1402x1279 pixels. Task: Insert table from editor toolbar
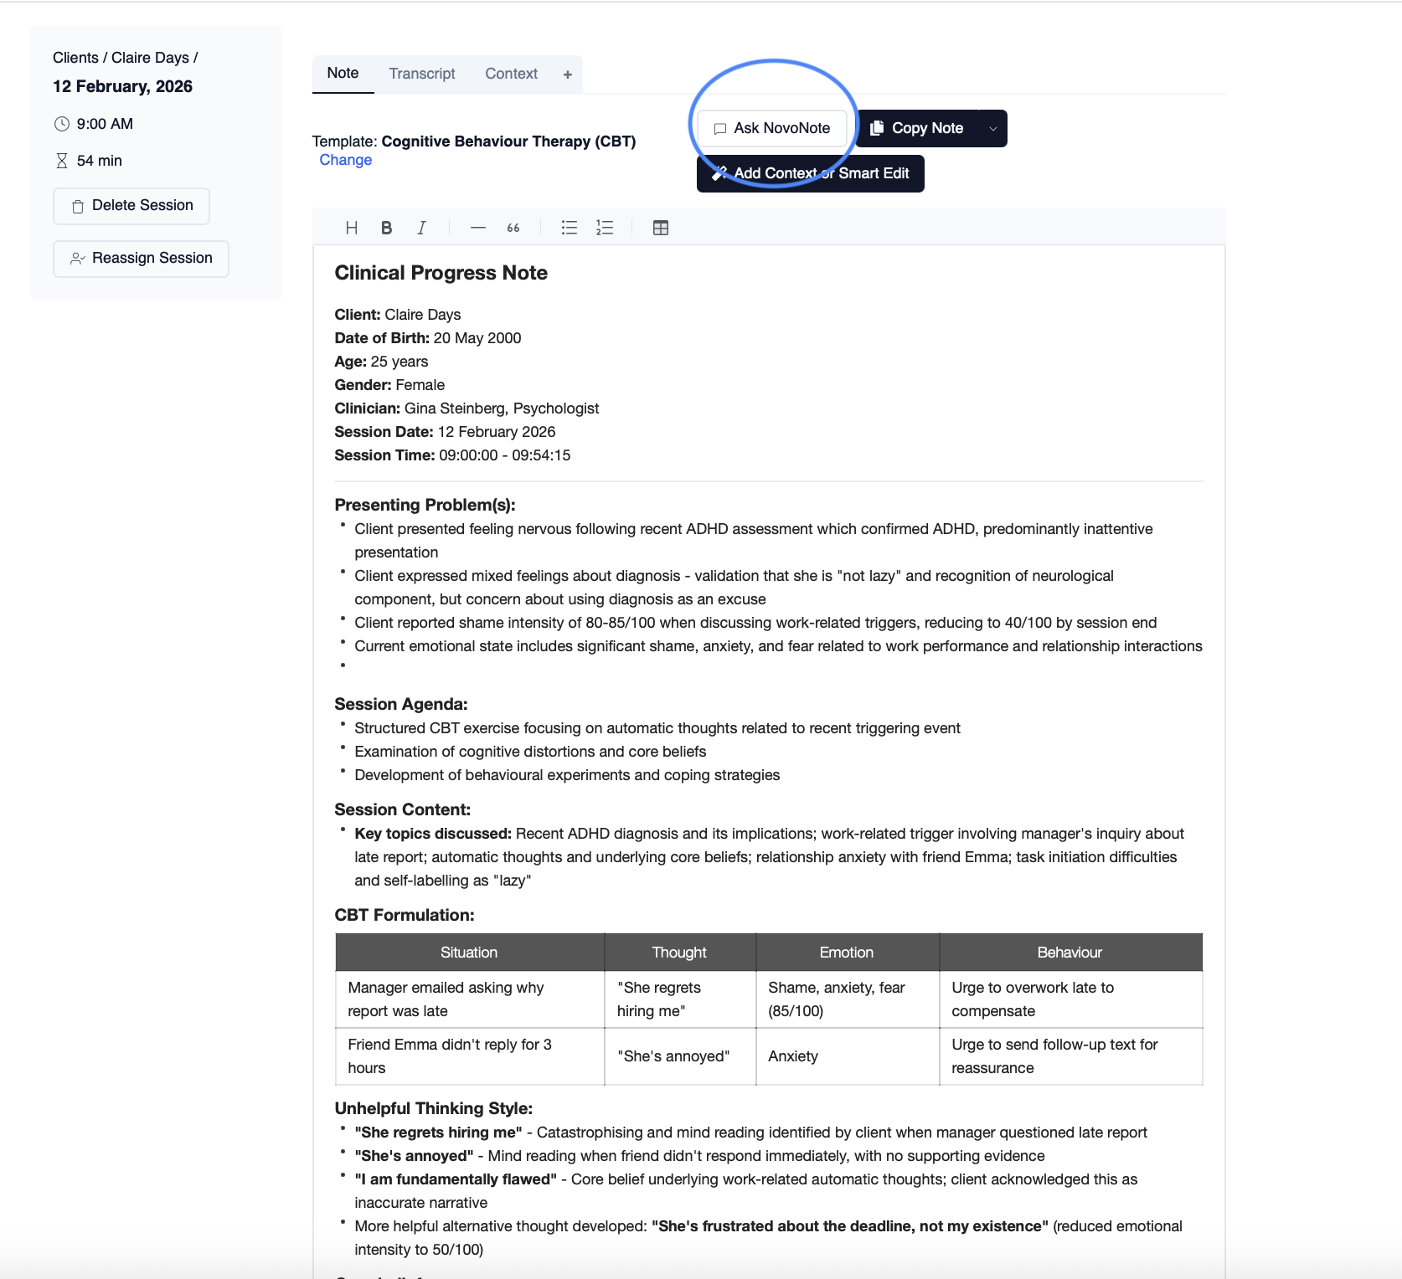[661, 228]
